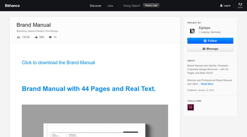This screenshot has height=137, width=247.
Task: Open the Egotype profile name link
Action: [x=205, y=28]
